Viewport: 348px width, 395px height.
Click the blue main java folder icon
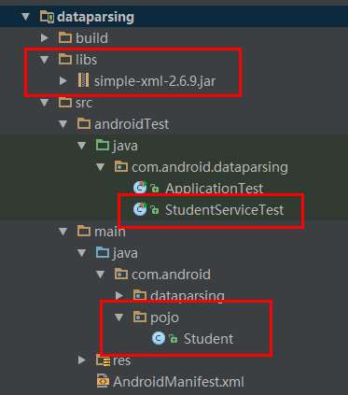click(x=103, y=252)
